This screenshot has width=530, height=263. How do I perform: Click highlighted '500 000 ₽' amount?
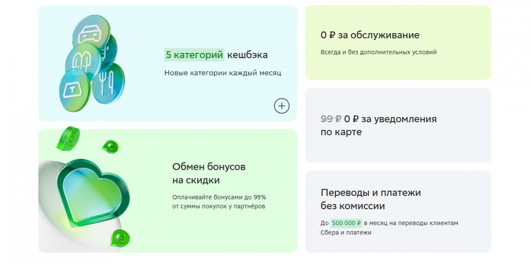pyautogui.click(x=346, y=223)
